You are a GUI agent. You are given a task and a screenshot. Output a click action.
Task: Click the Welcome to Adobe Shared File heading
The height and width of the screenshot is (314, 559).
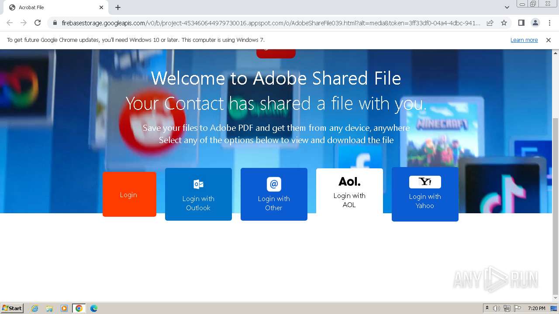[x=276, y=78]
